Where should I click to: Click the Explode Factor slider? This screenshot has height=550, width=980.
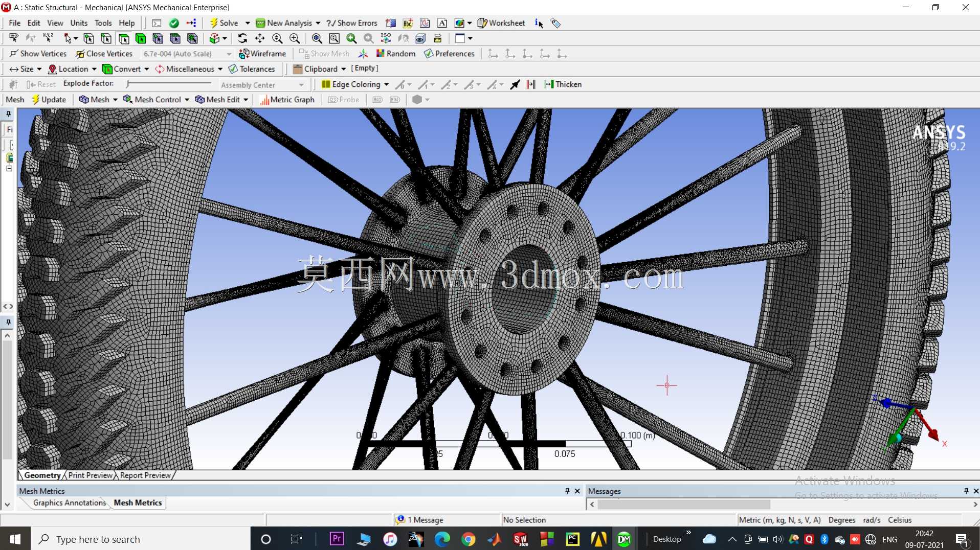(169, 83)
